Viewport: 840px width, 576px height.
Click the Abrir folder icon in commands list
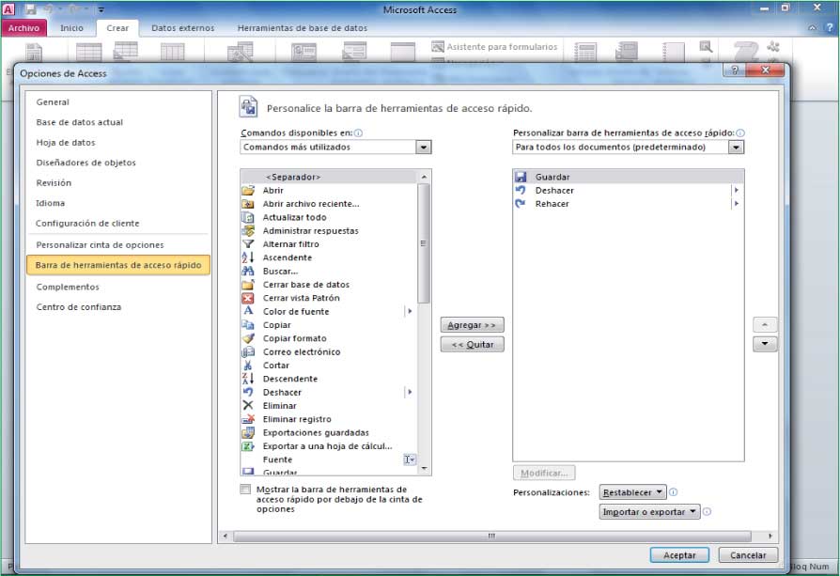tap(247, 190)
